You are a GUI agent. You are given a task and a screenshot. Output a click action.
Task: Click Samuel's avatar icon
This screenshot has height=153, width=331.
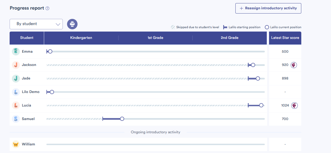pos(16,119)
